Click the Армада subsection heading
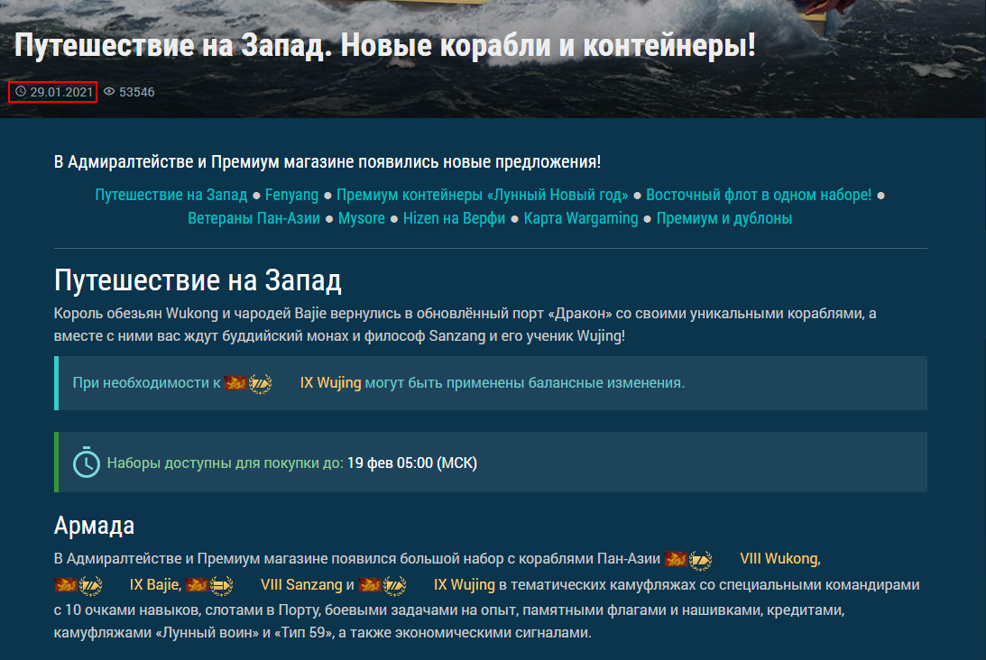This screenshot has width=986, height=660. point(95,525)
